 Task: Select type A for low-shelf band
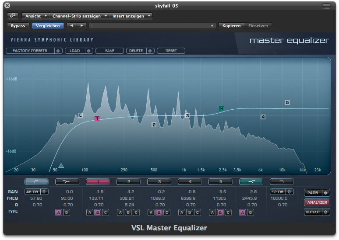pos(59,212)
